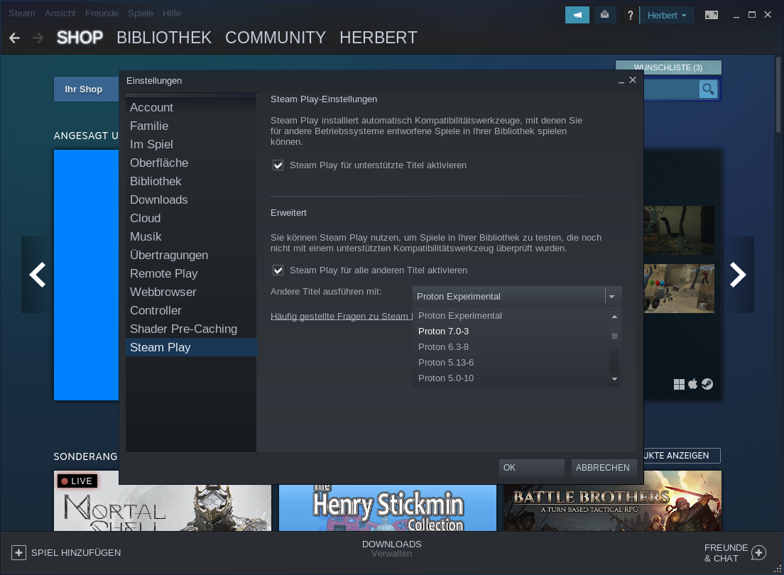Click the Windows platform icon
This screenshot has width=784, height=575.
coord(679,384)
